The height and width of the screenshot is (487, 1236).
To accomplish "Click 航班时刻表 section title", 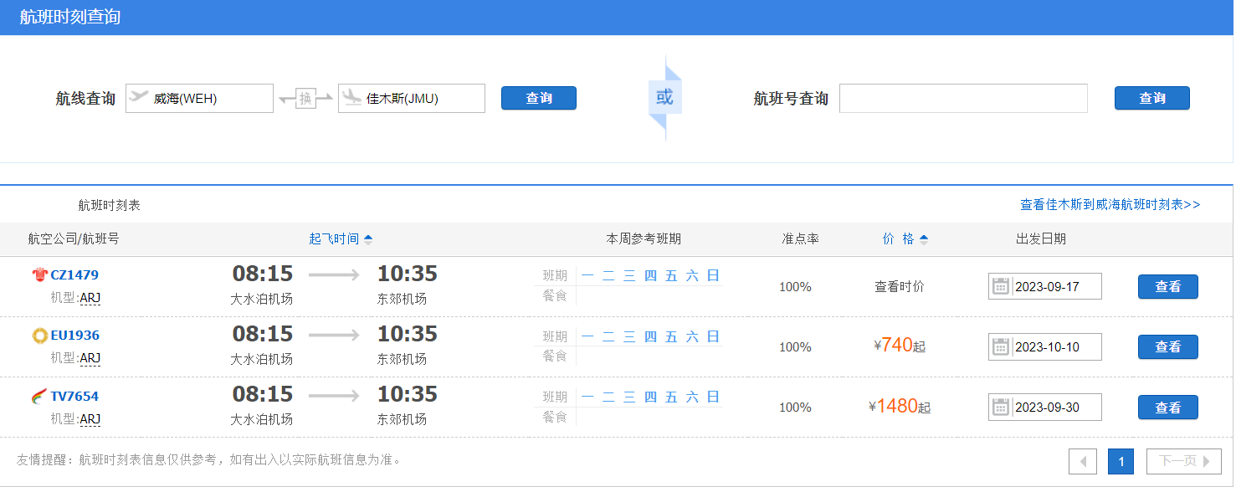I will [110, 205].
